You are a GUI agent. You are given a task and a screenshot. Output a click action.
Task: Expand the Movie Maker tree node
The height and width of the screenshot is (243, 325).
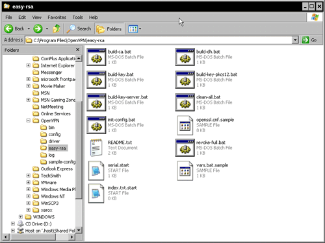pyautogui.click(x=28, y=86)
